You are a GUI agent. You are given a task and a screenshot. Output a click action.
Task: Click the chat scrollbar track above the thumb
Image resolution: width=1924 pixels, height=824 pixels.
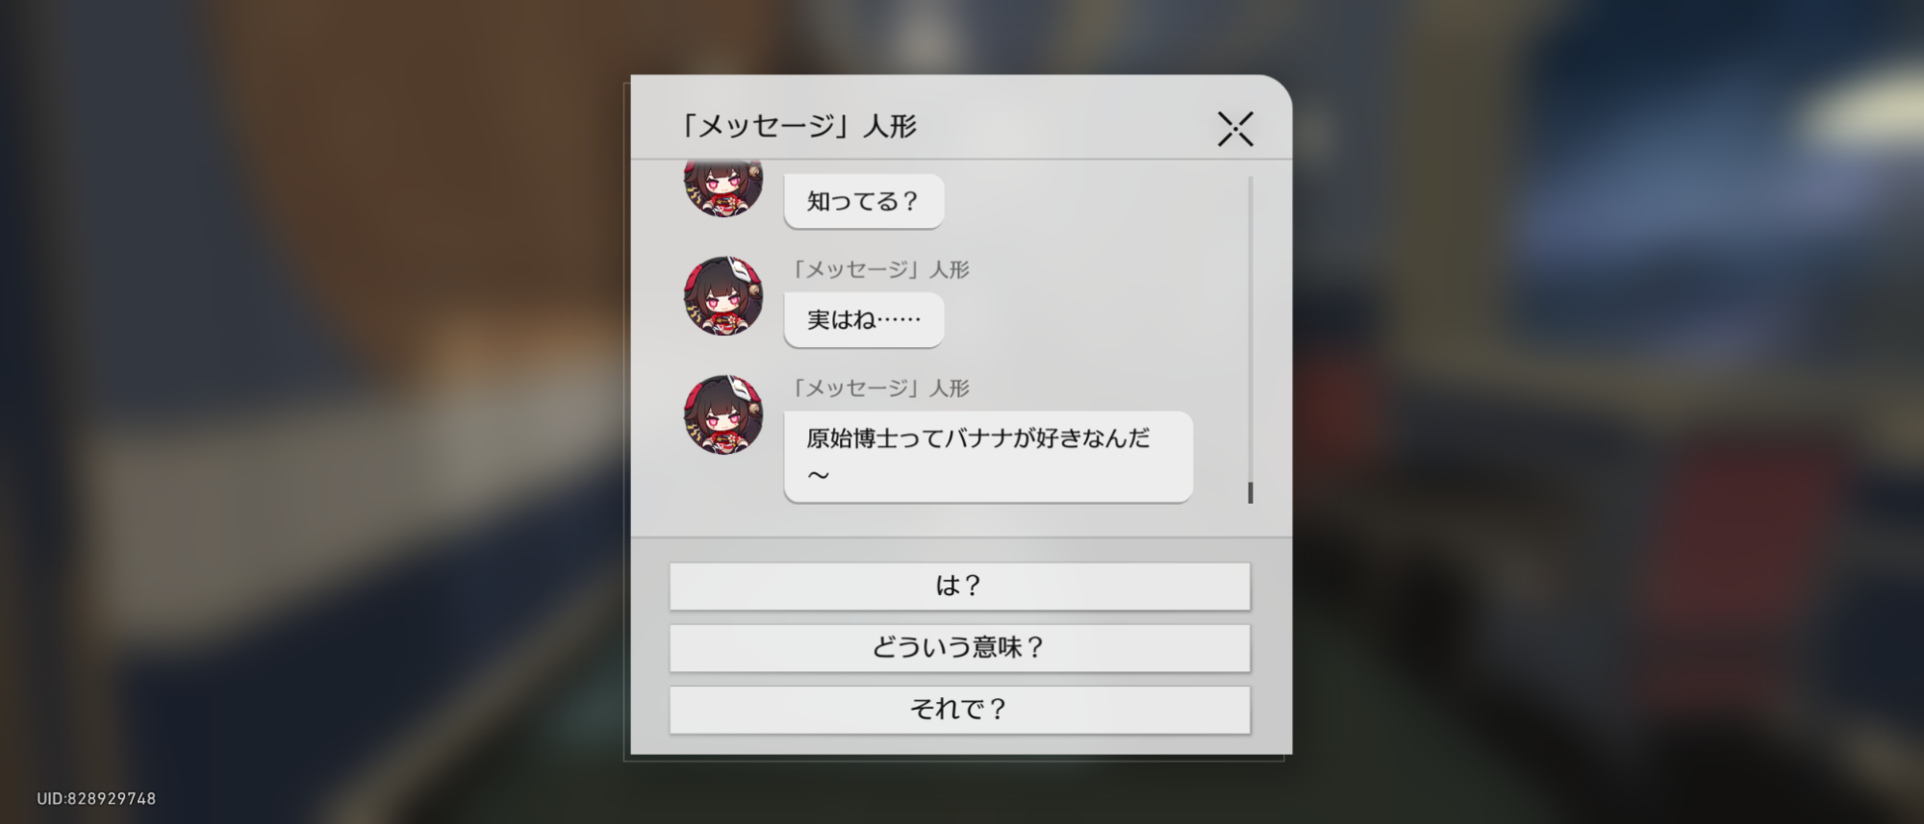(1251, 327)
